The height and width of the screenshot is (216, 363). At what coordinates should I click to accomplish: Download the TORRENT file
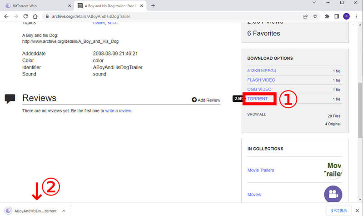pyautogui.click(x=258, y=99)
